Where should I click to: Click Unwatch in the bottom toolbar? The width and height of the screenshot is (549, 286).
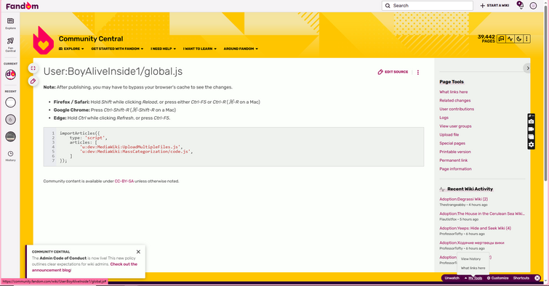[x=452, y=278]
